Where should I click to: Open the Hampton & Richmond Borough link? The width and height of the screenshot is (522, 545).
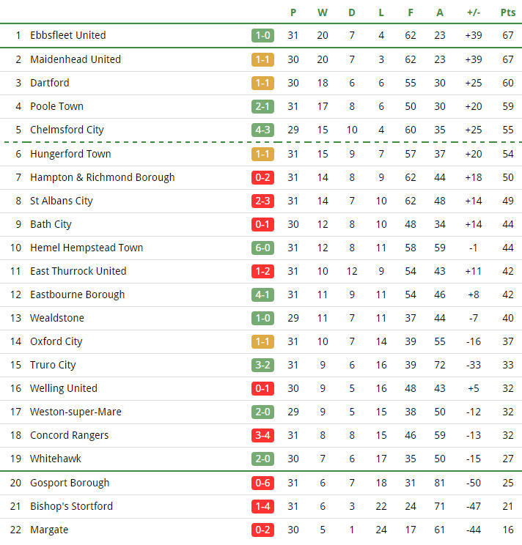click(102, 177)
